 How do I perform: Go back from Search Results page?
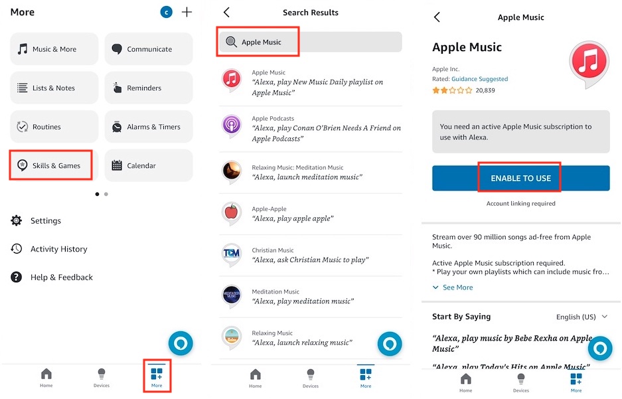point(226,13)
